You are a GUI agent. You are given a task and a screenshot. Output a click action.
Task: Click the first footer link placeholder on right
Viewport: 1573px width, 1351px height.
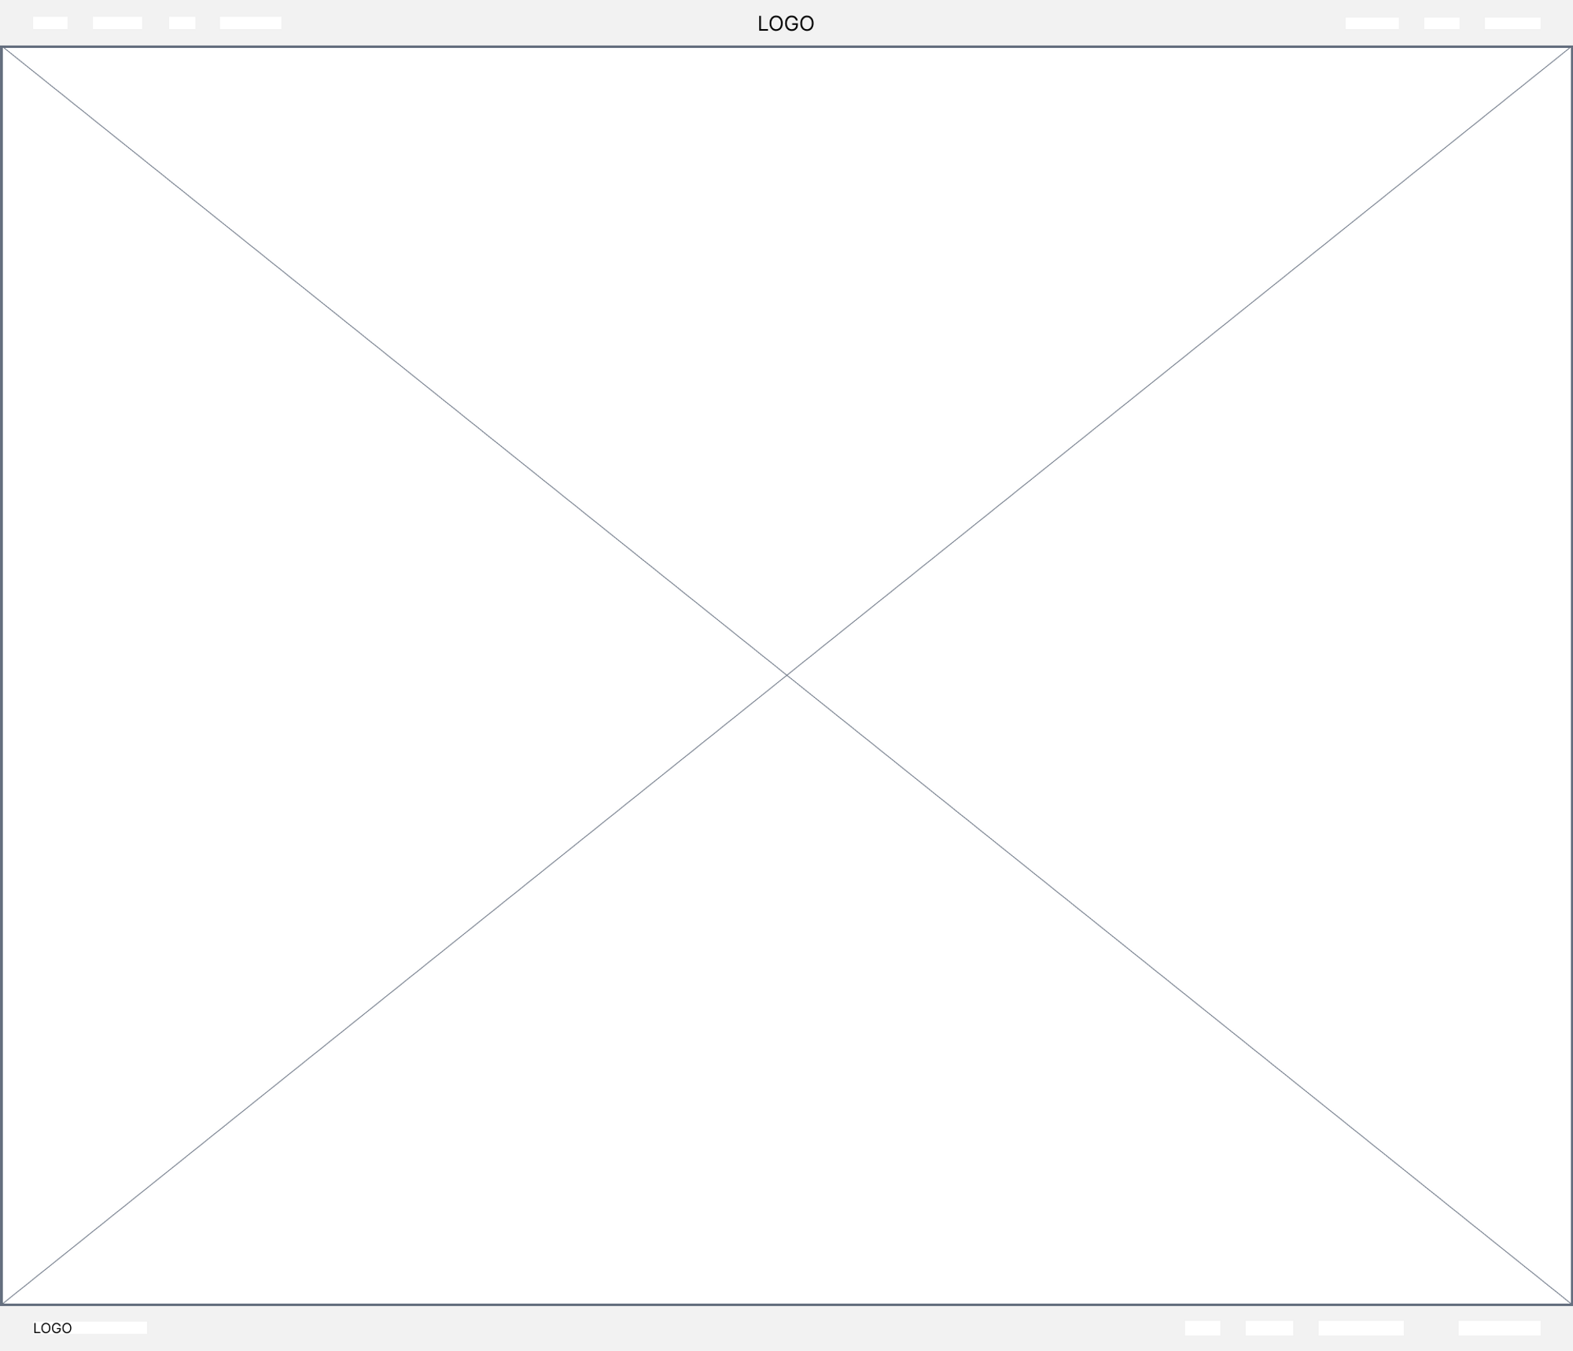click(x=1203, y=1328)
